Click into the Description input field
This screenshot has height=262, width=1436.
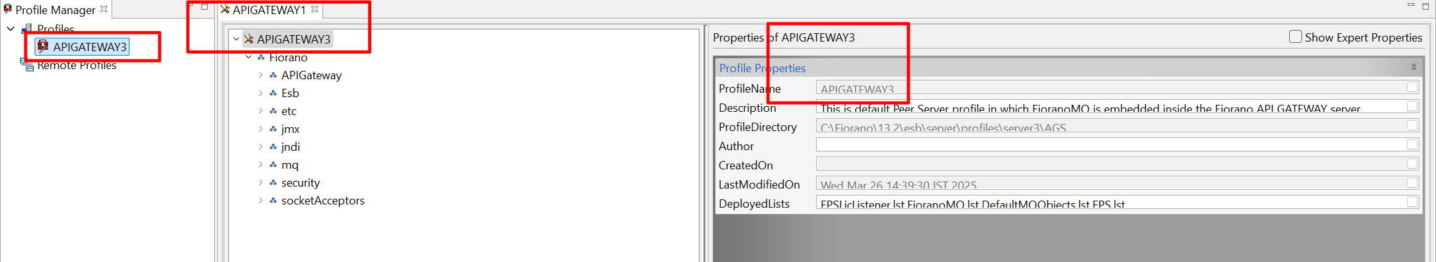pos(1110,107)
